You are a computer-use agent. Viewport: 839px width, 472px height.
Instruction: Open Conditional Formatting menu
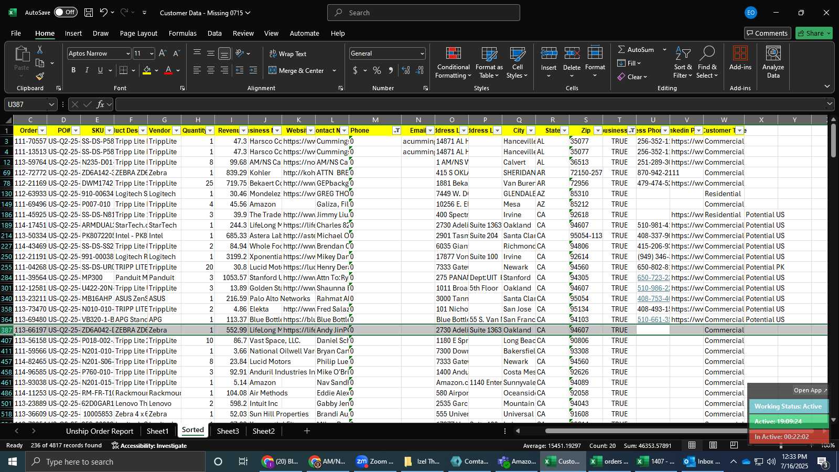point(454,63)
